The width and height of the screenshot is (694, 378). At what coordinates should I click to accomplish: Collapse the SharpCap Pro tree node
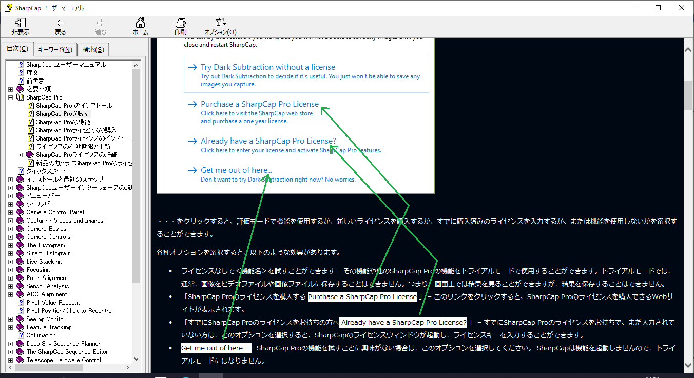tap(11, 97)
